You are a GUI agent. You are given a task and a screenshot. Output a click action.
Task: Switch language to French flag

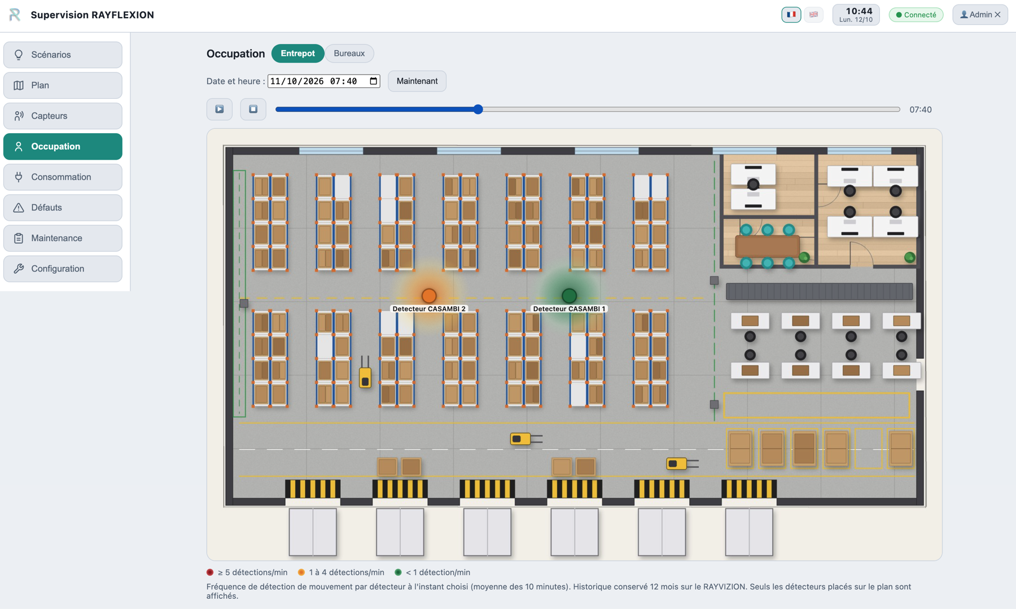(791, 15)
